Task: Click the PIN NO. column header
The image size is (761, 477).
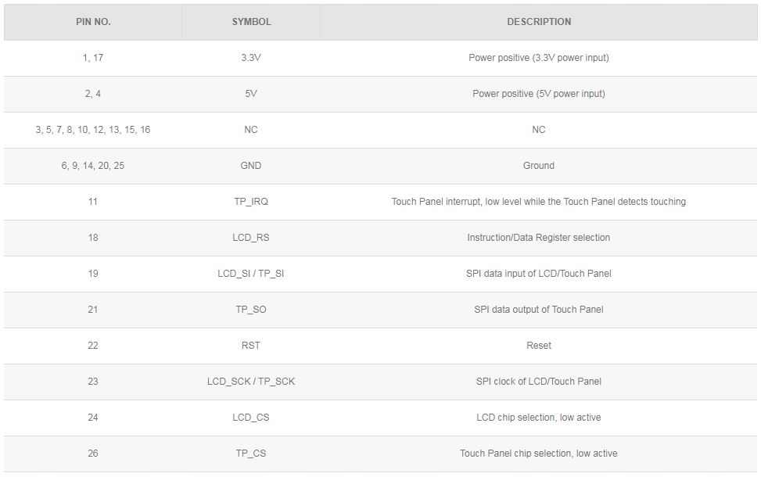Action: pyautogui.click(x=93, y=22)
